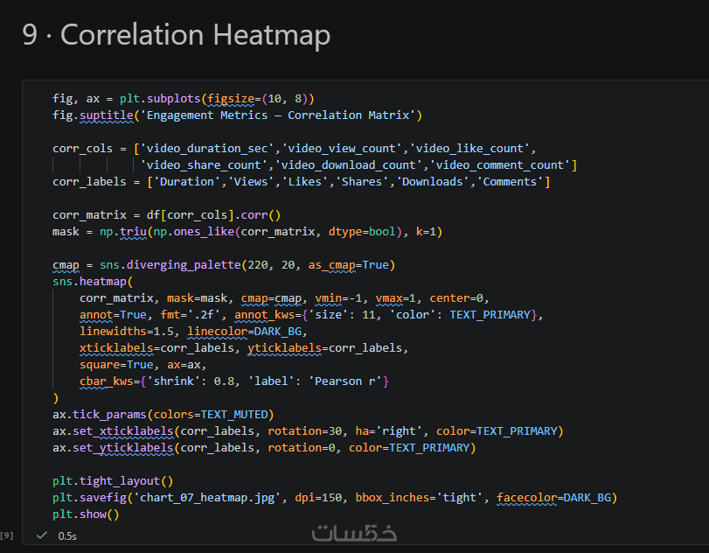Click the 'Pearson r' string

pyautogui.click(x=345, y=381)
